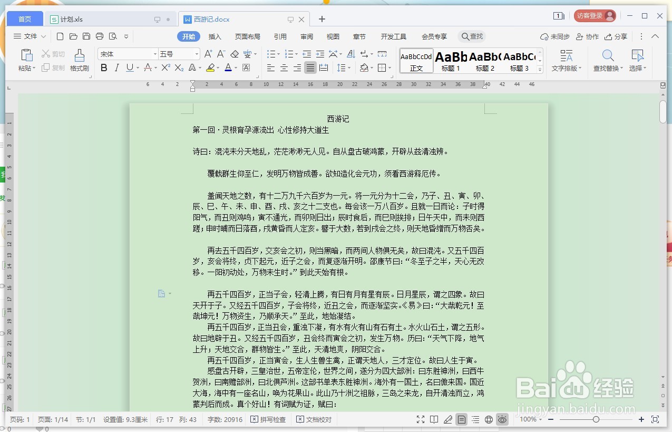Open 文字排版 text layout tool
Image resolution: width=672 pixels, height=432 pixels.
pos(567,61)
